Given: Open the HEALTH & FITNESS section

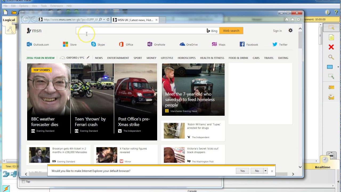Looking at the screenshot, I should [212, 58].
